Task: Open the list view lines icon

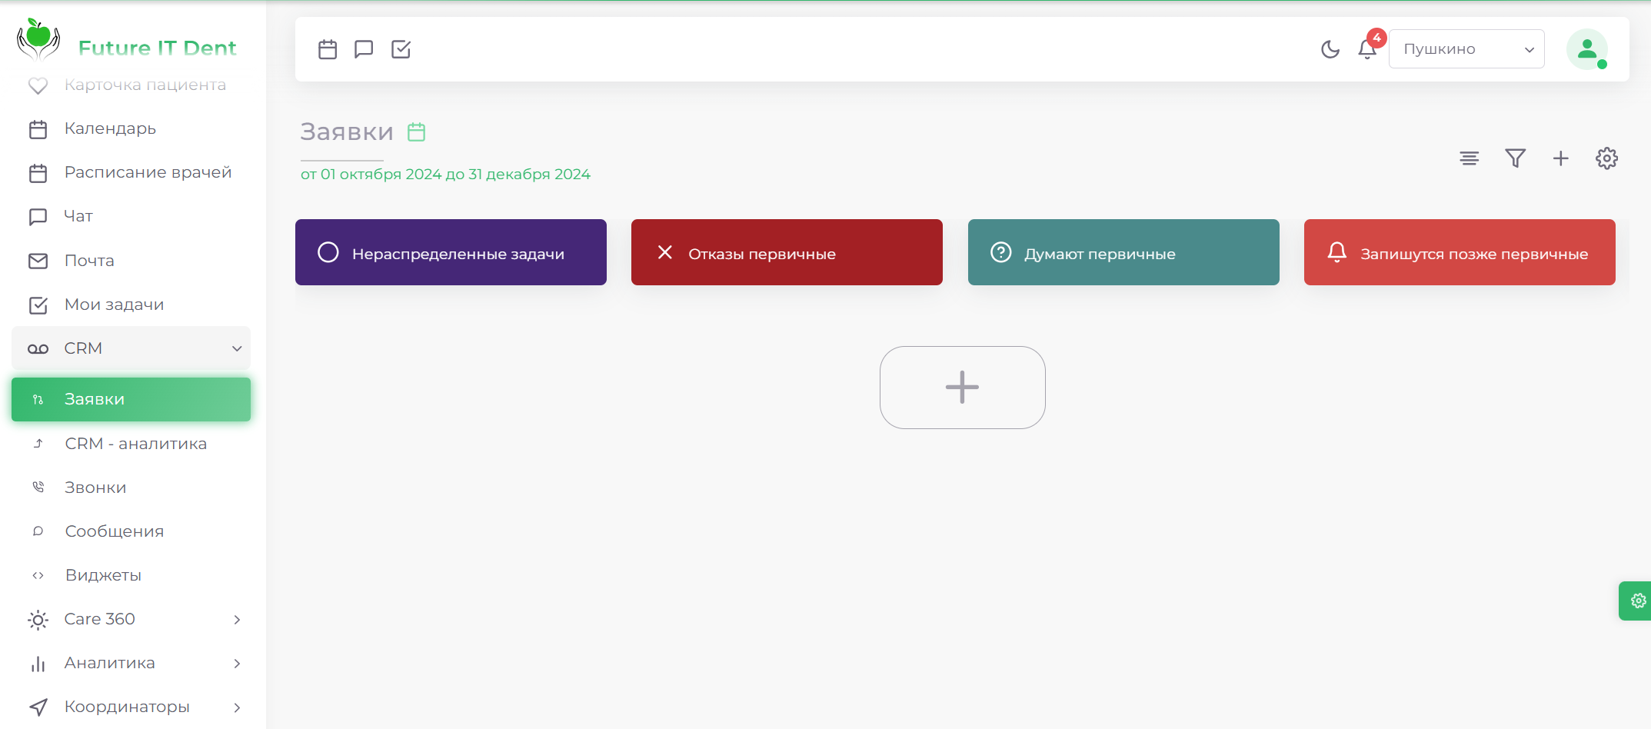Action: (x=1470, y=158)
